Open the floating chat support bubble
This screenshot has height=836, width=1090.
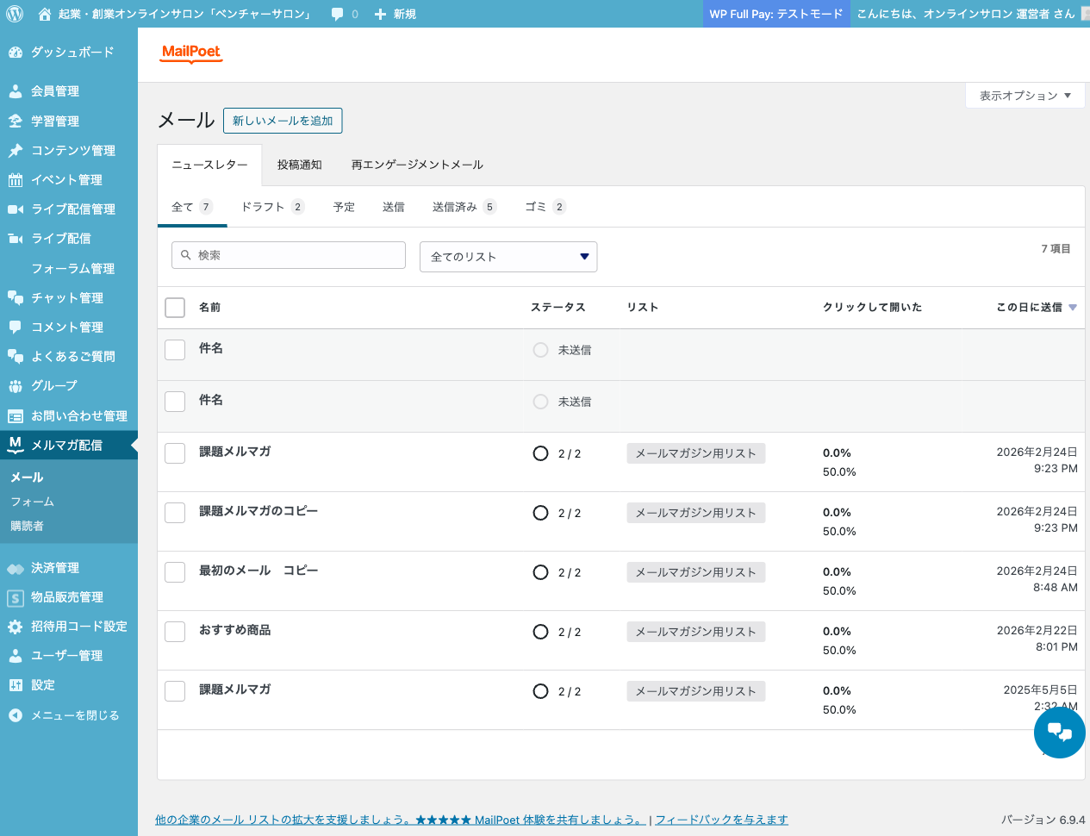coord(1059,733)
